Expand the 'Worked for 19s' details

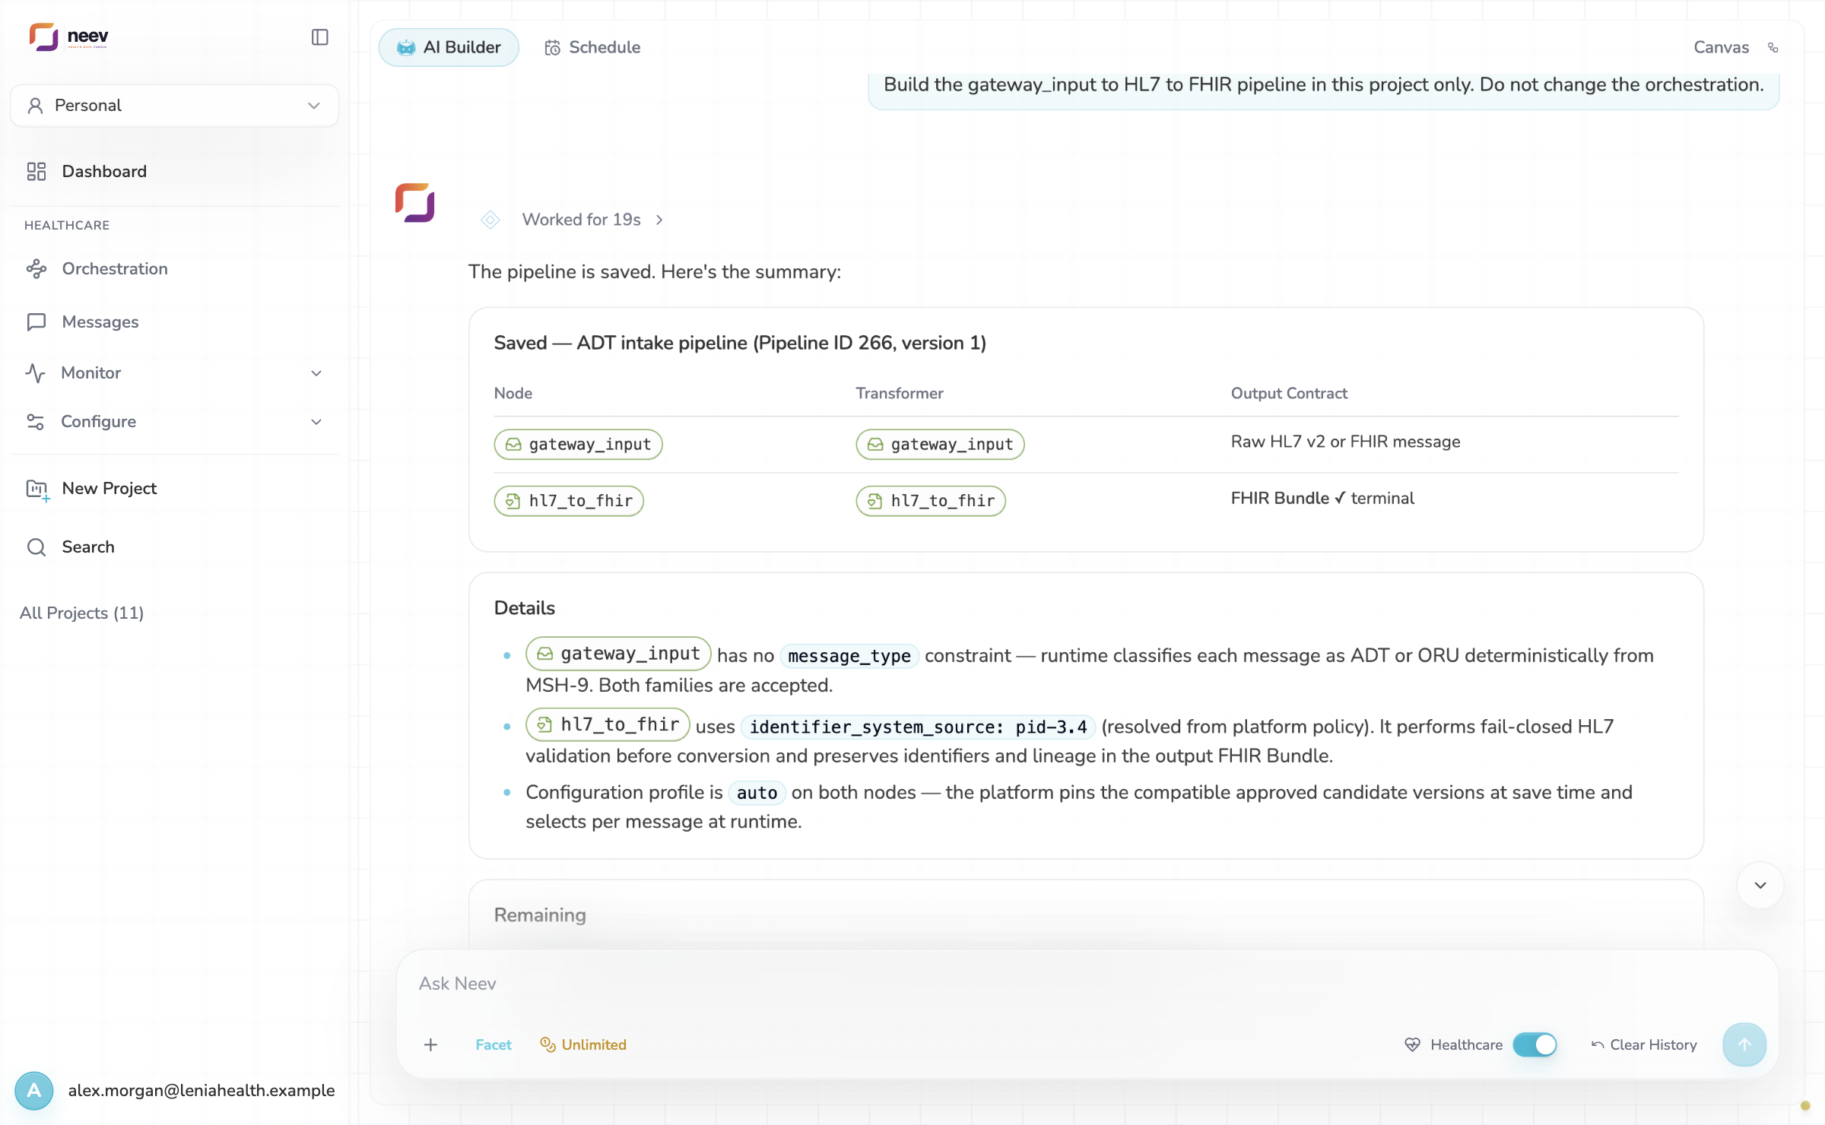593,220
